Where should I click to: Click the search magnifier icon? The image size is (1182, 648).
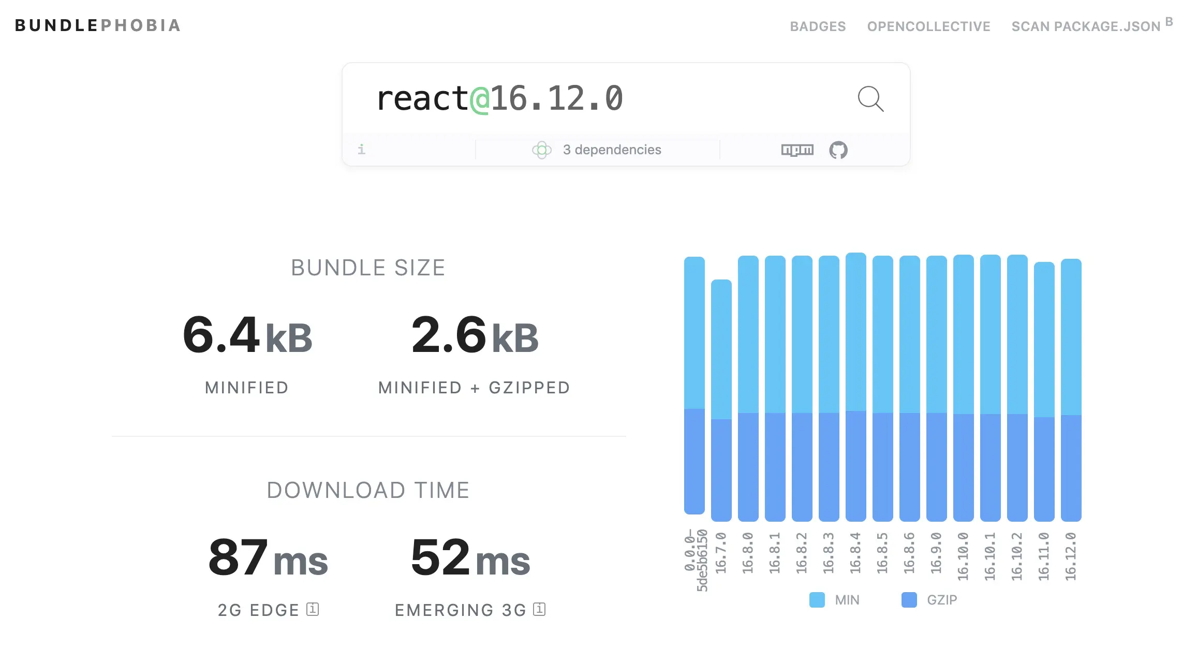(870, 99)
